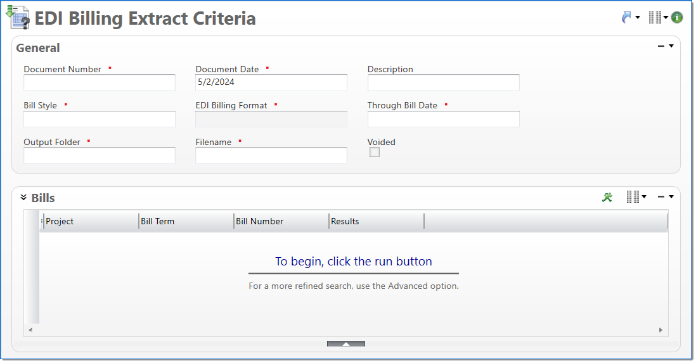Minimize the Bills panel with dash icon

[661, 197]
